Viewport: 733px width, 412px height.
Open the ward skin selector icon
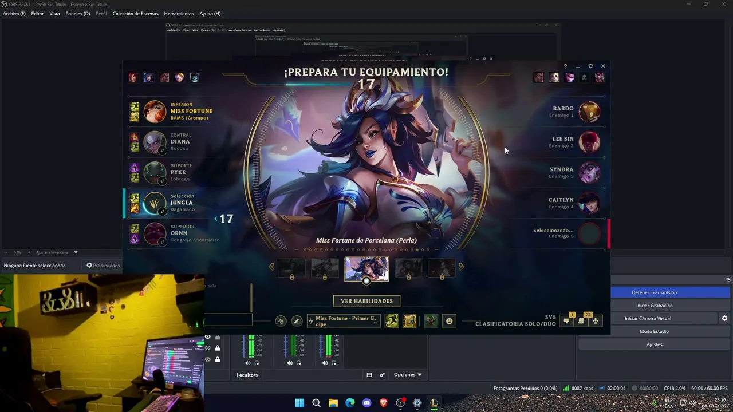coord(431,321)
